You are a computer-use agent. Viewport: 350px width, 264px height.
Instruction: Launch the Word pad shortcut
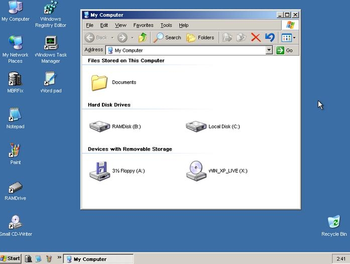[x=51, y=82]
